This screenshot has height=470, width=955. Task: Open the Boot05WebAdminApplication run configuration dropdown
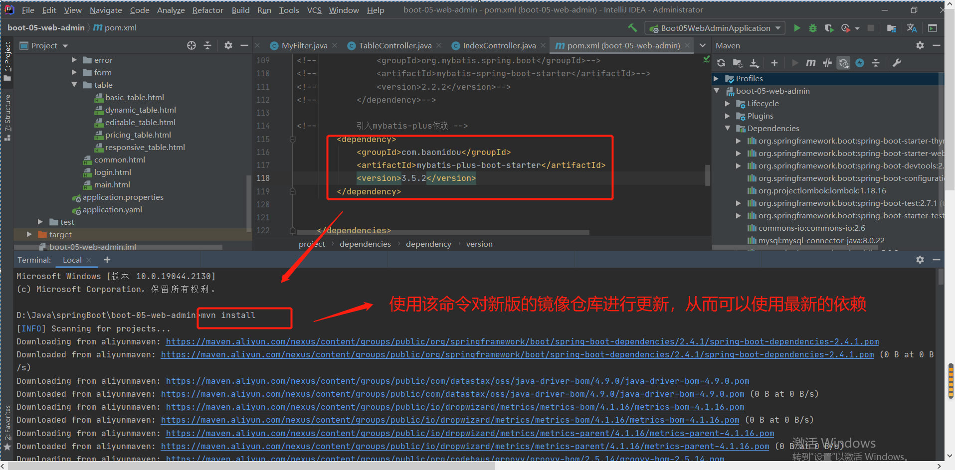715,28
